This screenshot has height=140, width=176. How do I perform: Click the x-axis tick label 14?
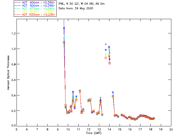pyautogui.click(x=109, y=129)
